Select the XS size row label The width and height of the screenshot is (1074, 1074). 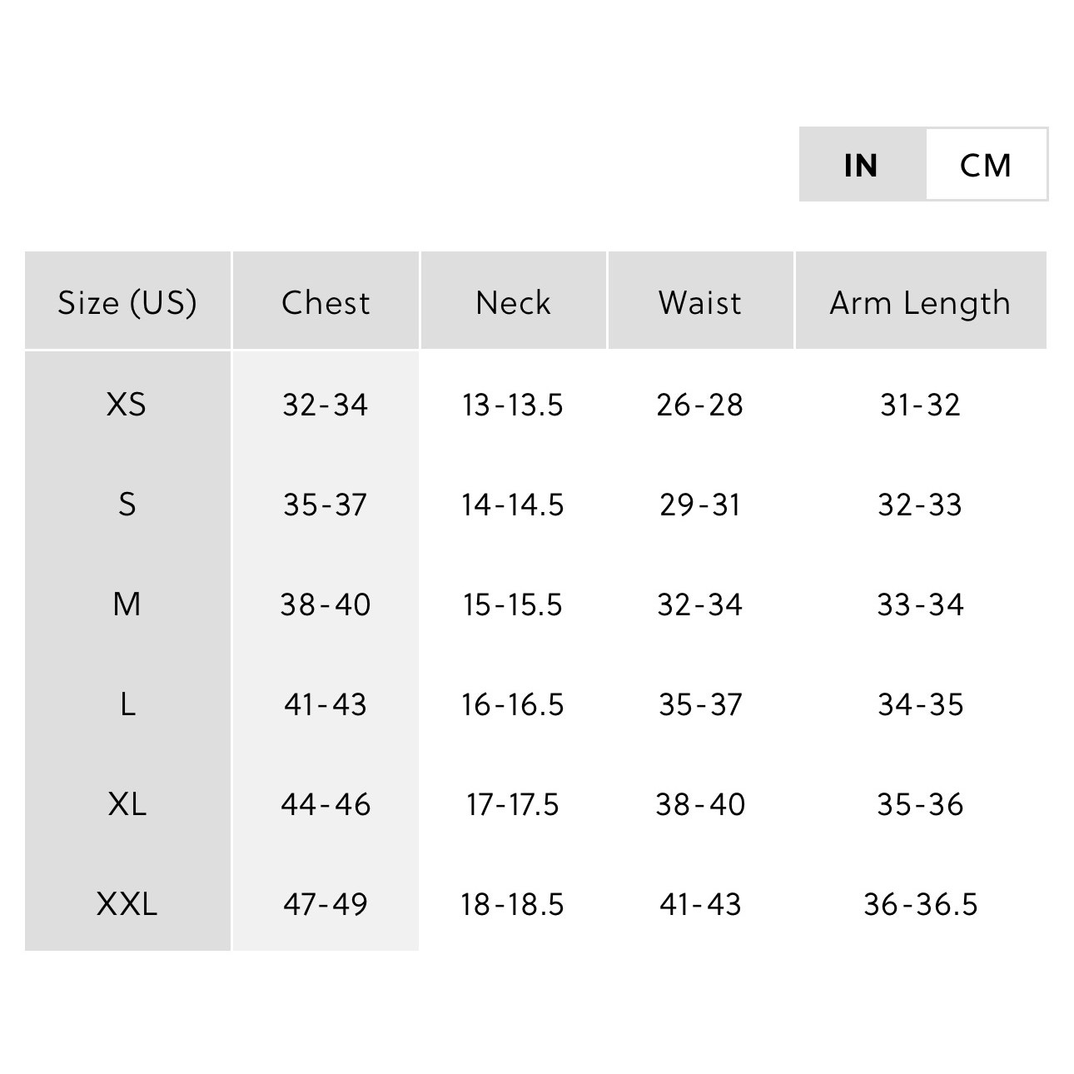[127, 405]
